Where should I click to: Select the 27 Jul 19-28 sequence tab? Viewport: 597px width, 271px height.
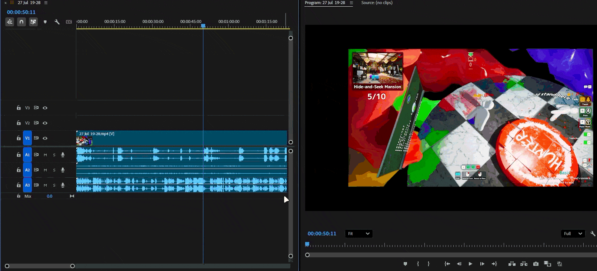point(29,3)
